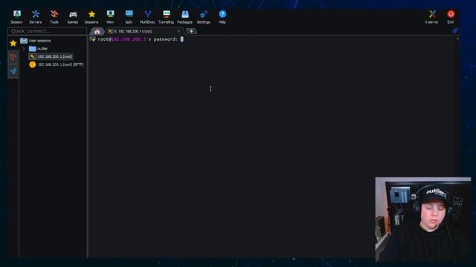Select 192.168.200.1 (root) SSH session

[51, 56]
